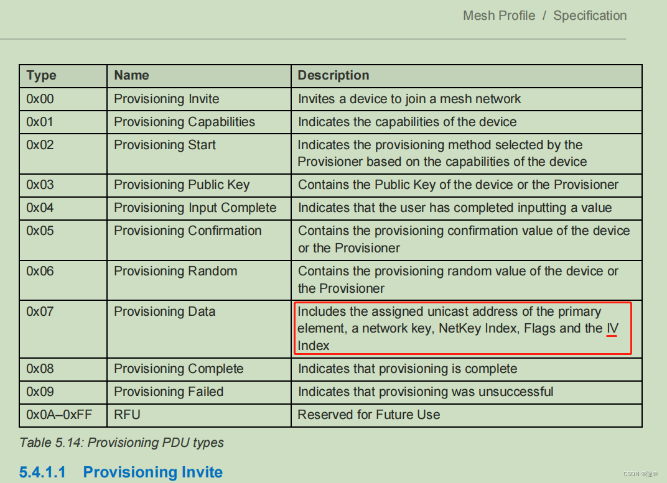The image size is (667, 483).
Task: Select the "Provisioning Failed" name cell
Action: 169,392
